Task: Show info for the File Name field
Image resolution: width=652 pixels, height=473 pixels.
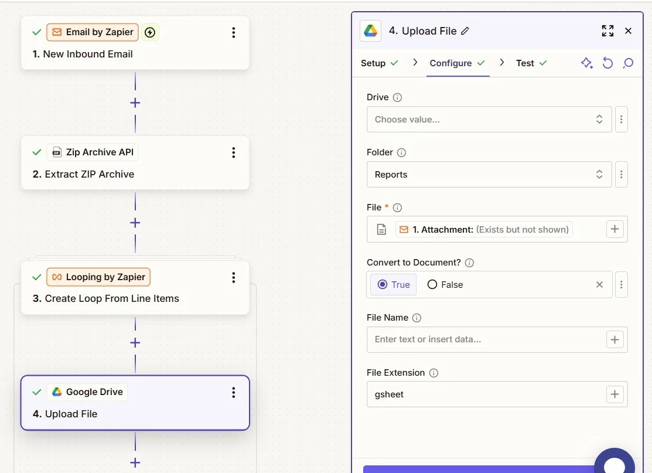Action: [417, 318]
